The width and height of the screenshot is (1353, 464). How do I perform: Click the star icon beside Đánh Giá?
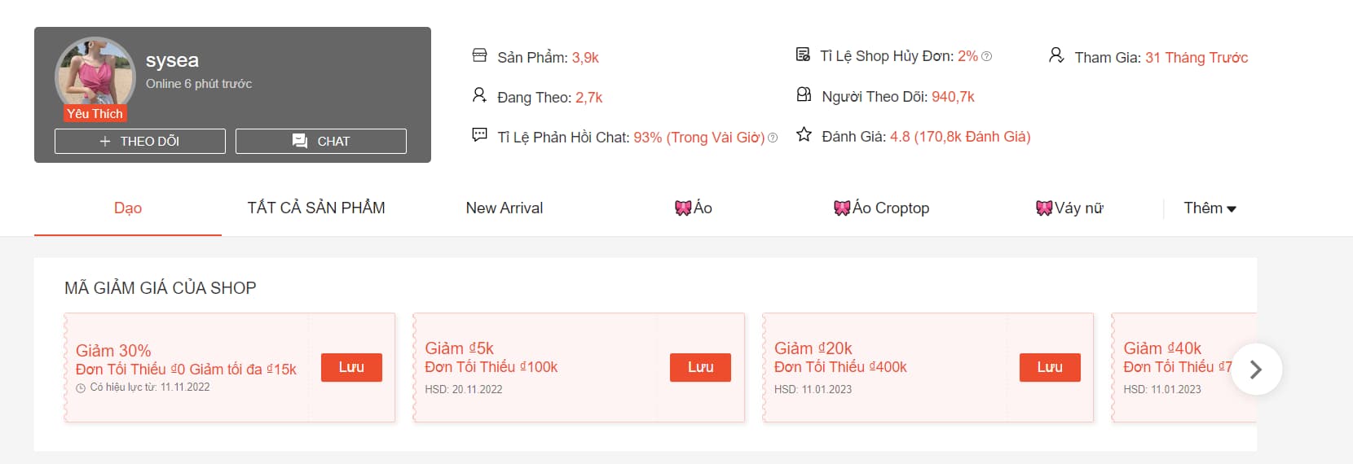pyautogui.click(x=804, y=134)
